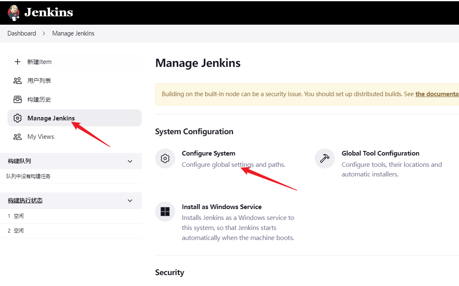This screenshot has width=459, height=286.
Task: Click the Installs Jenkins as Windows service description
Action: [x=238, y=228]
